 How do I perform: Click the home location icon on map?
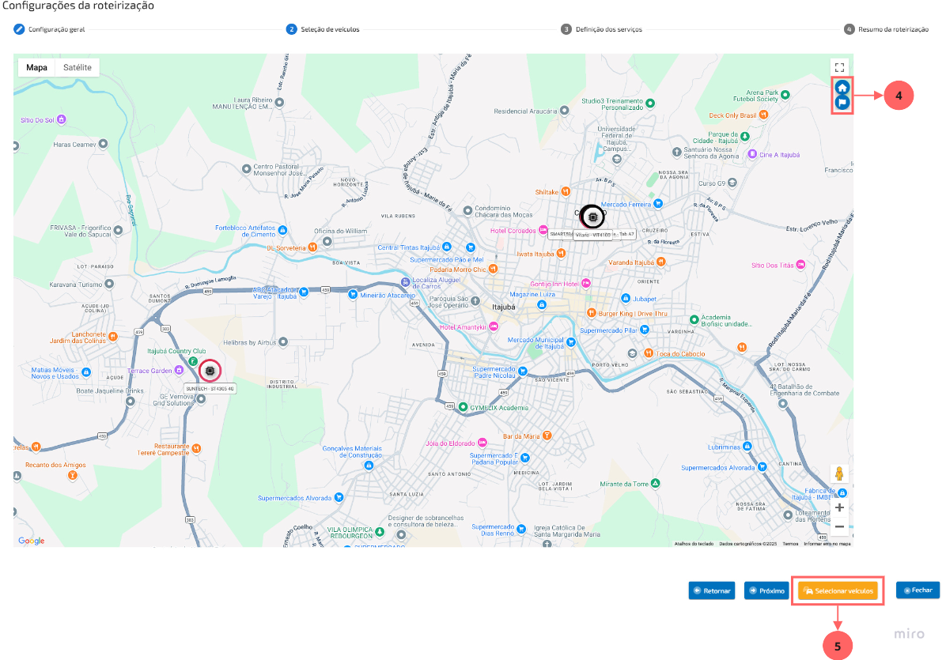[x=842, y=88]
